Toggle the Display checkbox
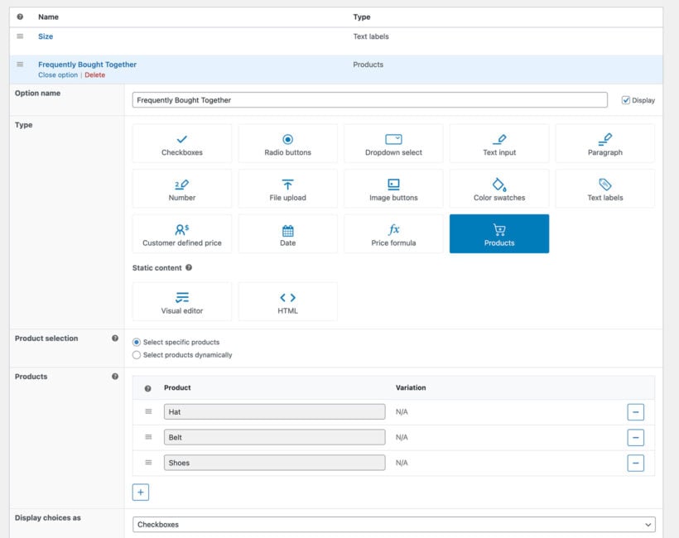 (x=626, y=100)
